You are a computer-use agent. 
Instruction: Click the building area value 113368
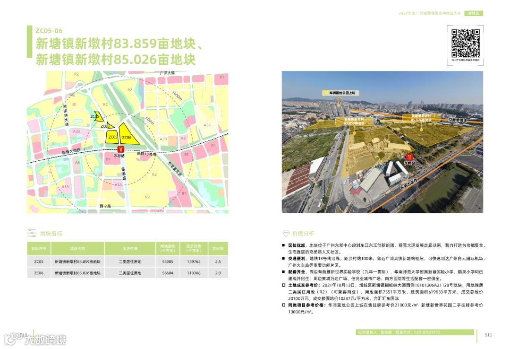click(x=194, y=273)
